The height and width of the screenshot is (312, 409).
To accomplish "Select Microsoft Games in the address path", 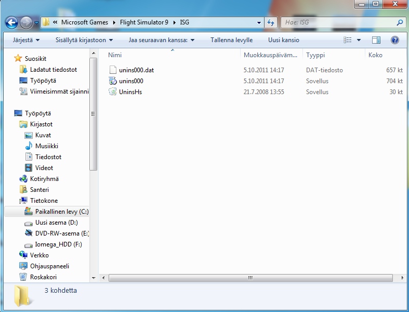I will click(85, 22).
